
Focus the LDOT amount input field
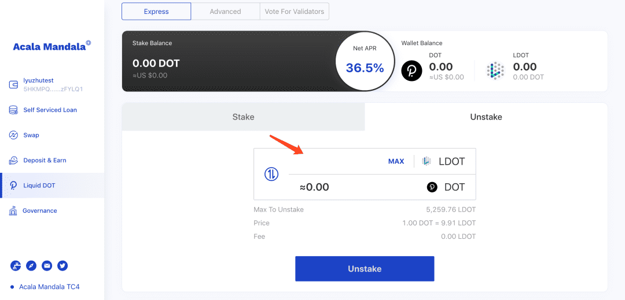(x=339, y=161)
